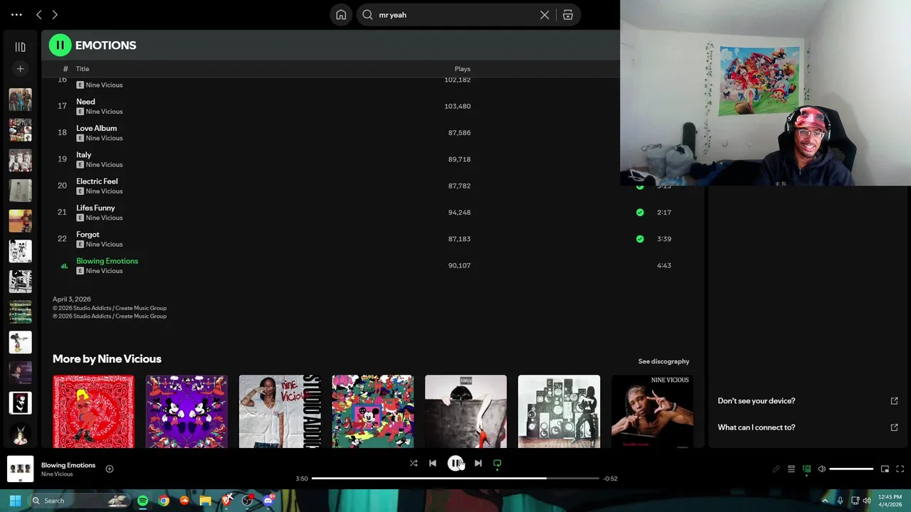911x512 pixels.
Task: Add Blowing Emotions to Liked Songs
Action: [x=110, y=469]
